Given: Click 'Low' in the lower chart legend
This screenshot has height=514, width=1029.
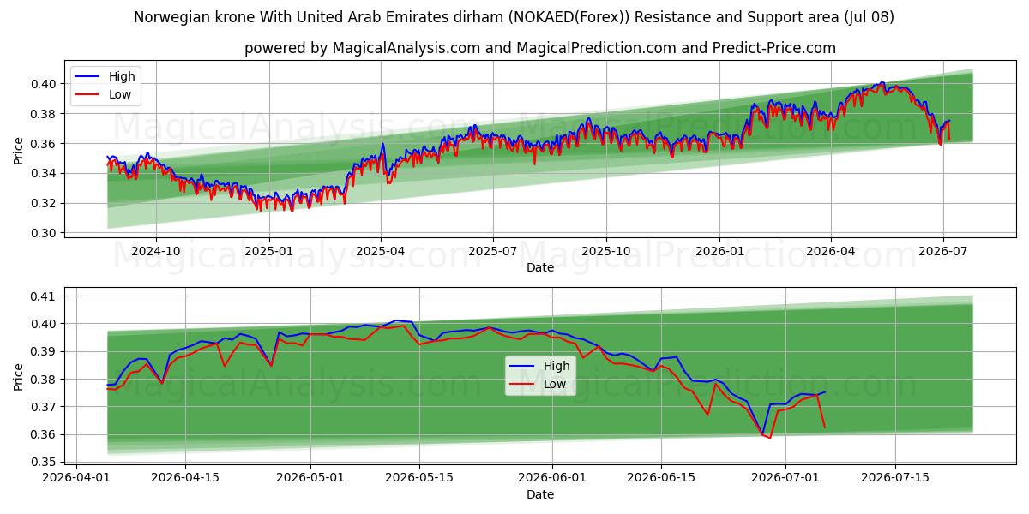Looking at the screenshot, I should (555, 384).
